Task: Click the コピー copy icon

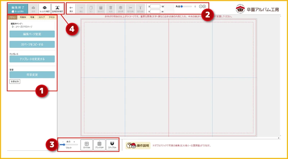Action: click(x=91, y=9)
